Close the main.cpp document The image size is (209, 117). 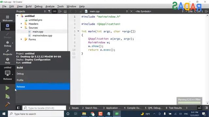131,11
